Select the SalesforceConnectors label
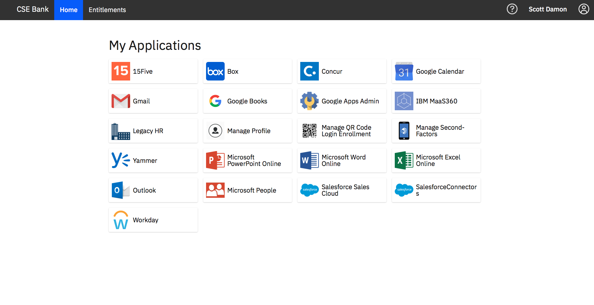Image resolution: width=594 pixels, height=305 pixels. point(446,190)
